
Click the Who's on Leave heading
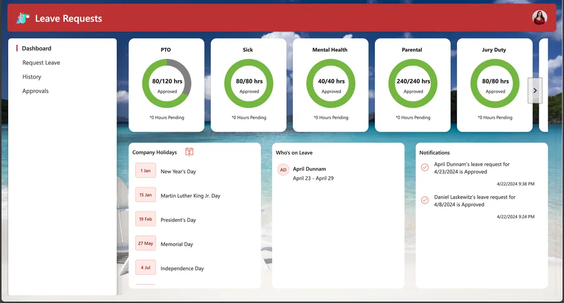tap(294, 153)
